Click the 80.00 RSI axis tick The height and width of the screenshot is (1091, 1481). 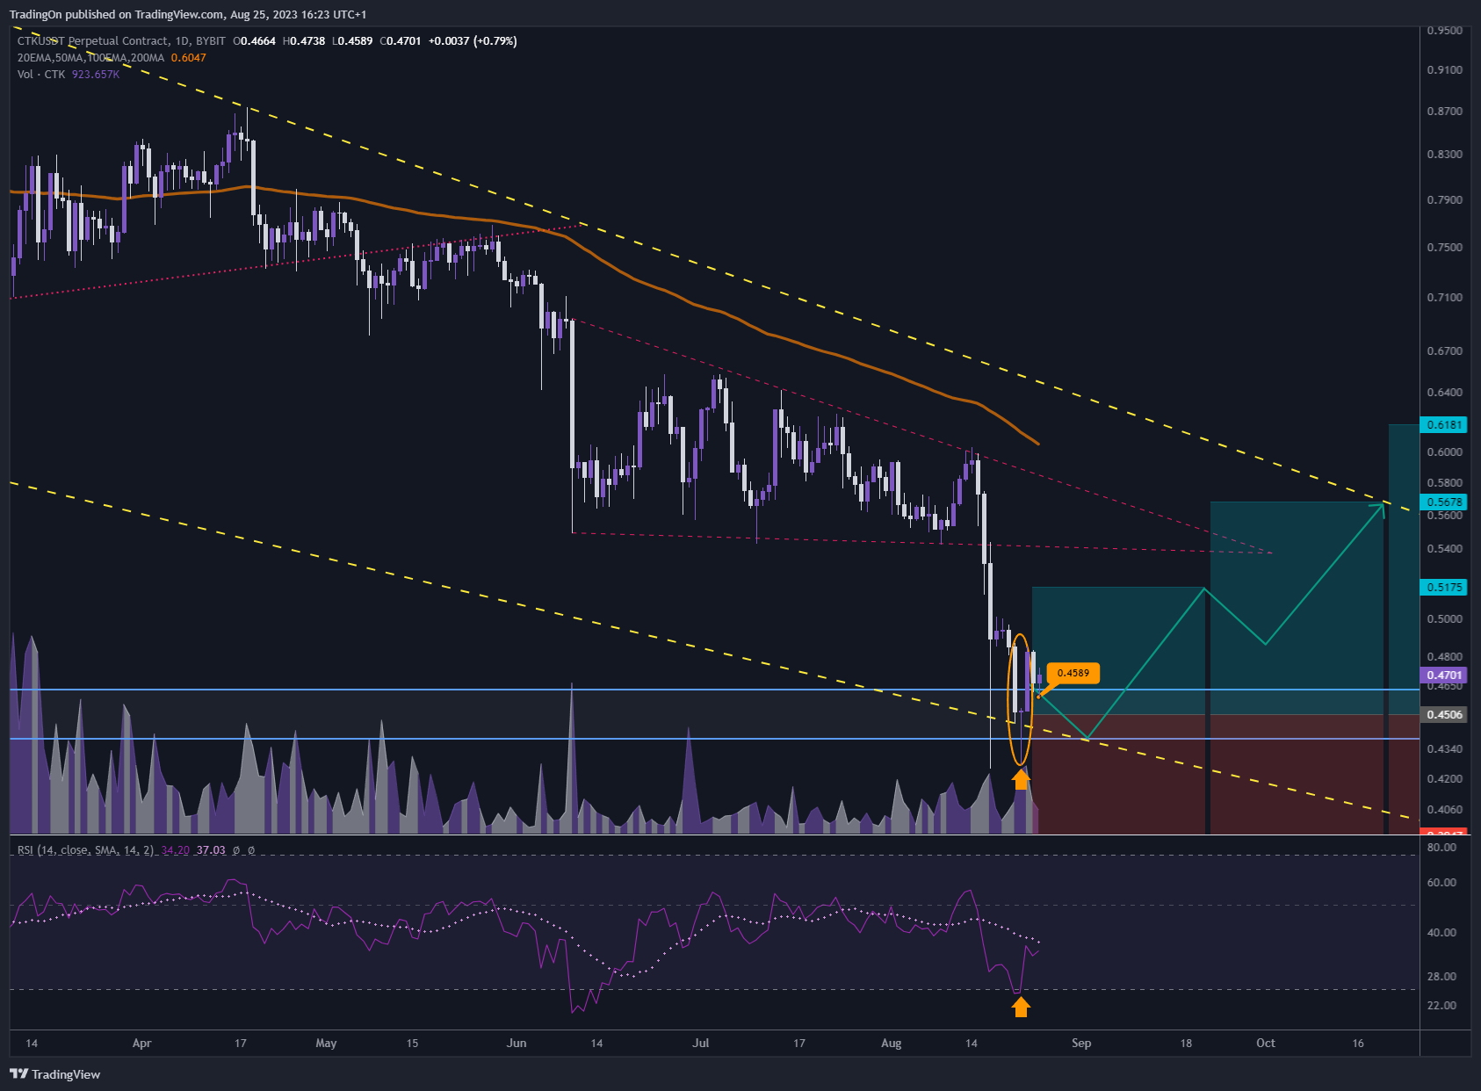[x=1442, y=848]
